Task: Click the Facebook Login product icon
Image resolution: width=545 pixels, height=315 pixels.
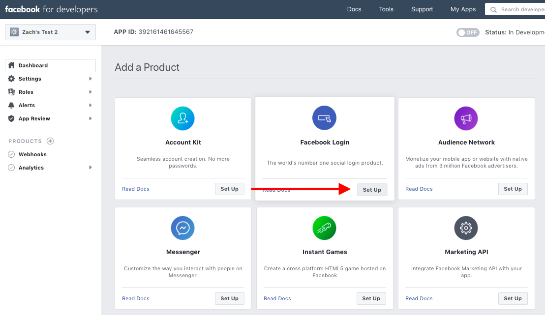Action: click(x=324, y=118)
